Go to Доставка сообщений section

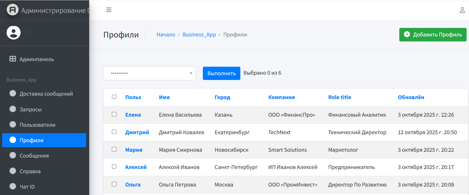tap(46, 94)
